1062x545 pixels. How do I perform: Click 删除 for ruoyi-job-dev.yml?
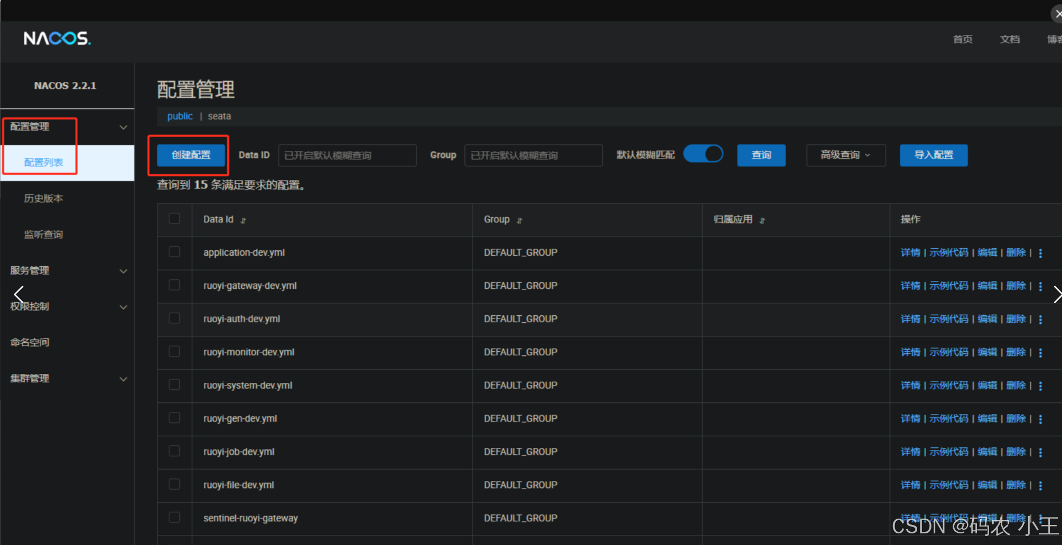pyautogui.click(x=1016, y=453)
